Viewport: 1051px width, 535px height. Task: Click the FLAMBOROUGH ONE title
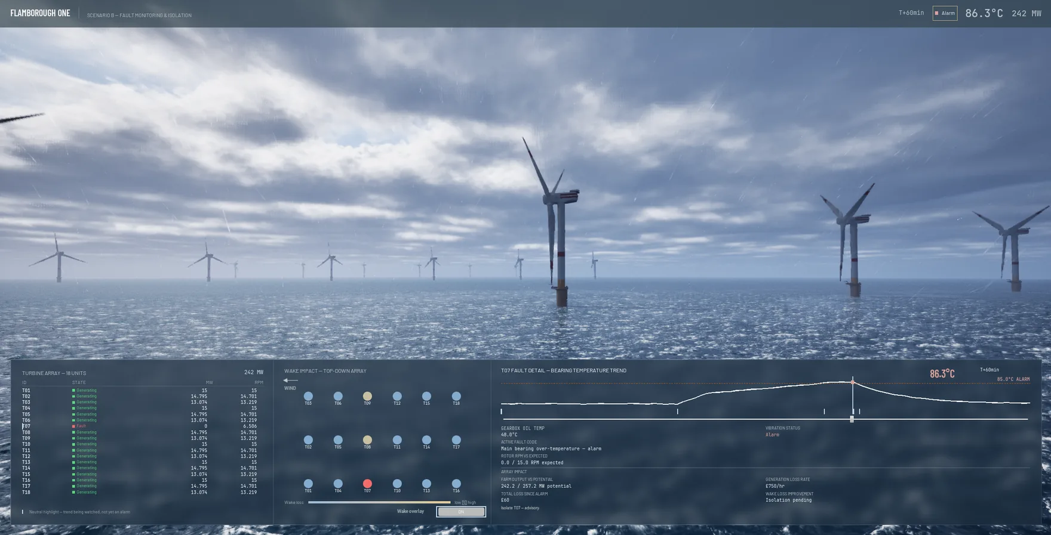40,13
